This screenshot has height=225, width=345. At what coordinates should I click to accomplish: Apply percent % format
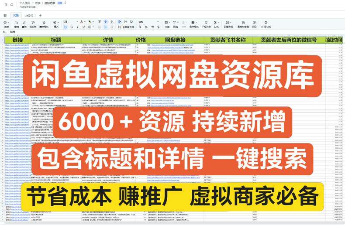click(x=146, y=27)
